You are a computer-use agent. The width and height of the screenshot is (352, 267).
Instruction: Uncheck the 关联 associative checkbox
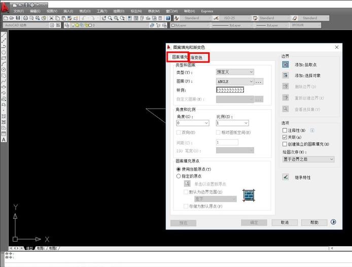click(x=285, y=137)
